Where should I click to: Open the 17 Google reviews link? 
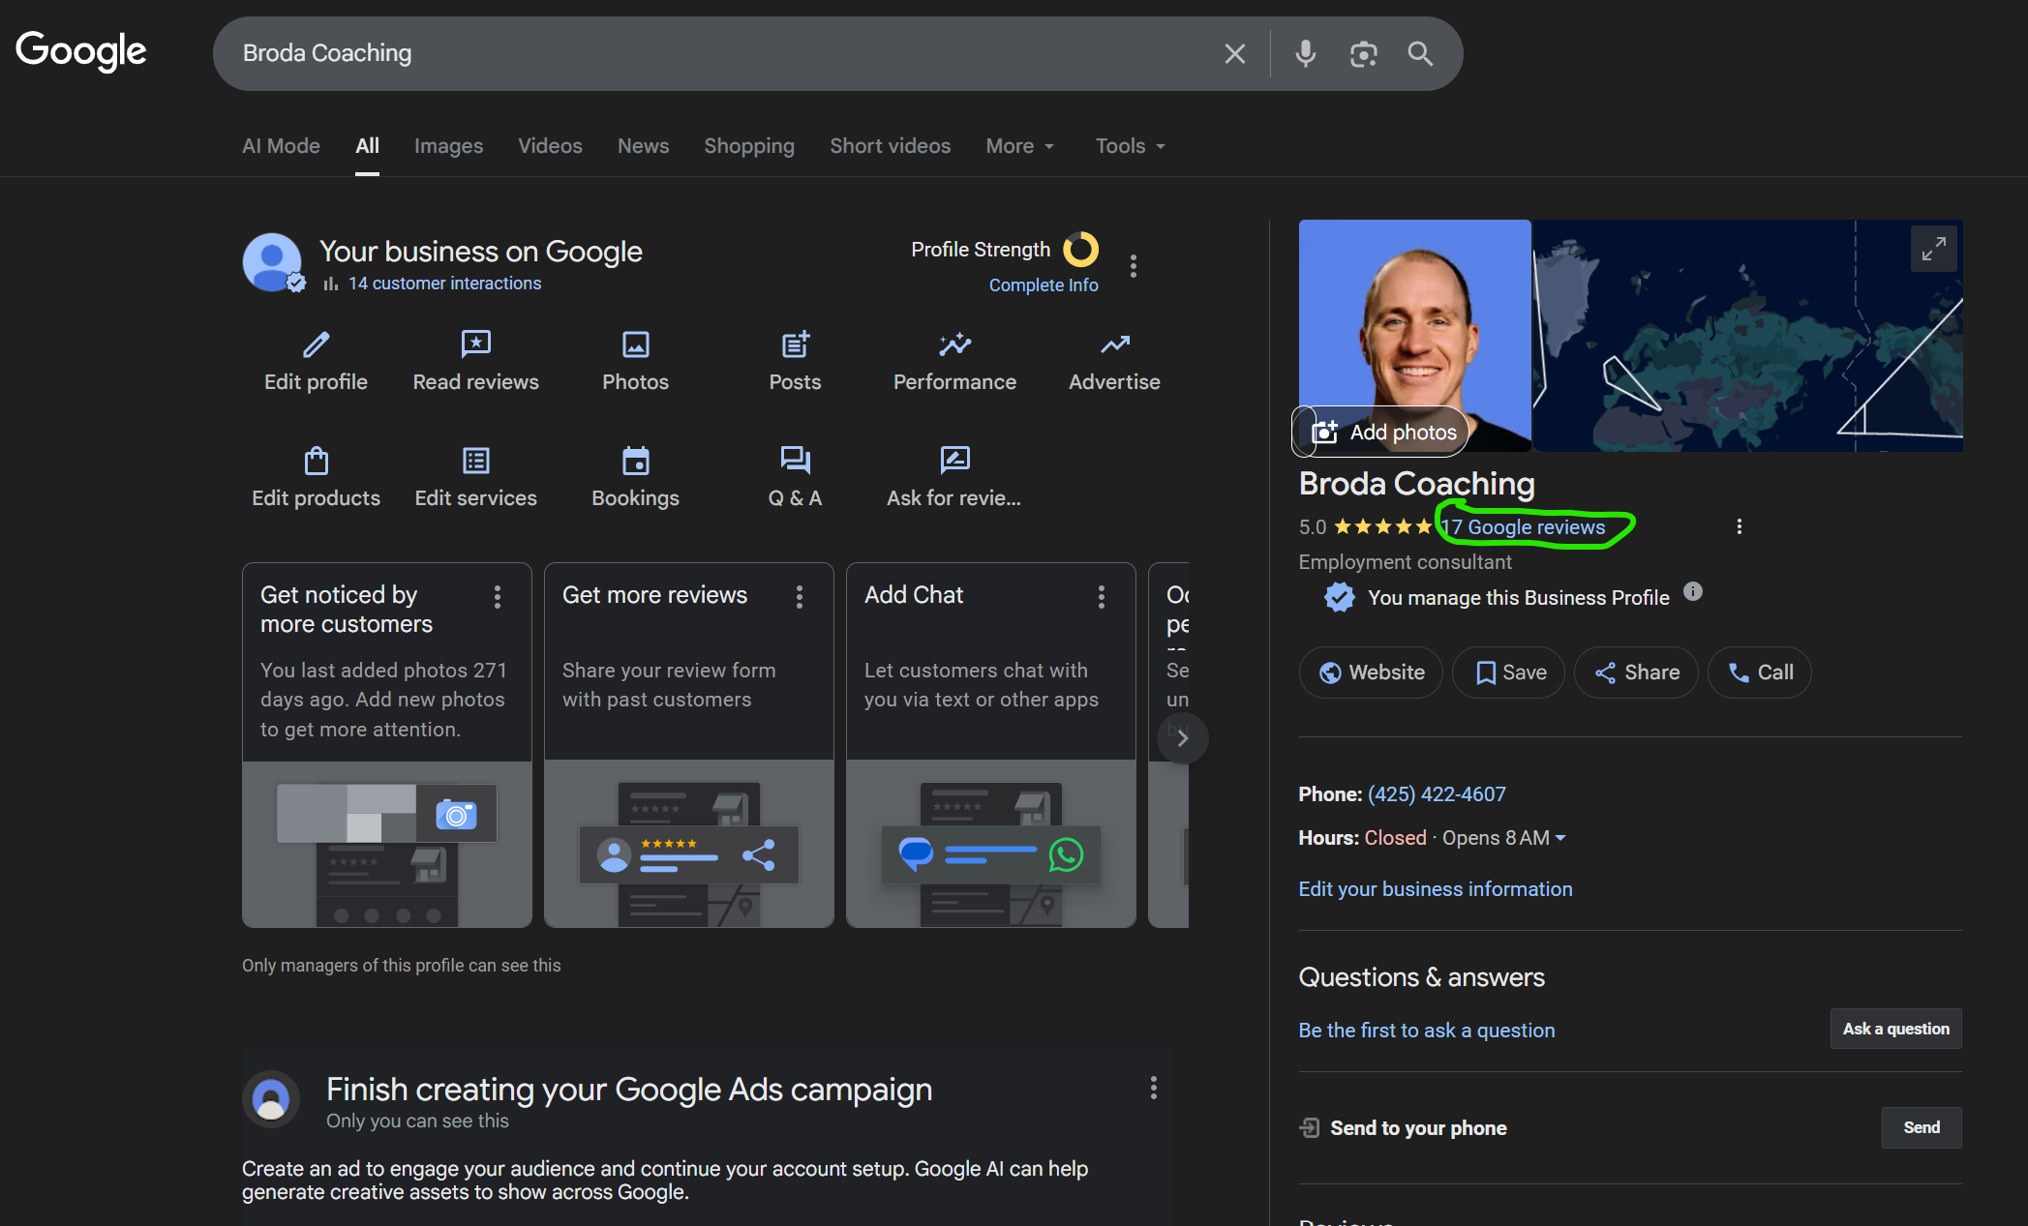(1524, 527)
